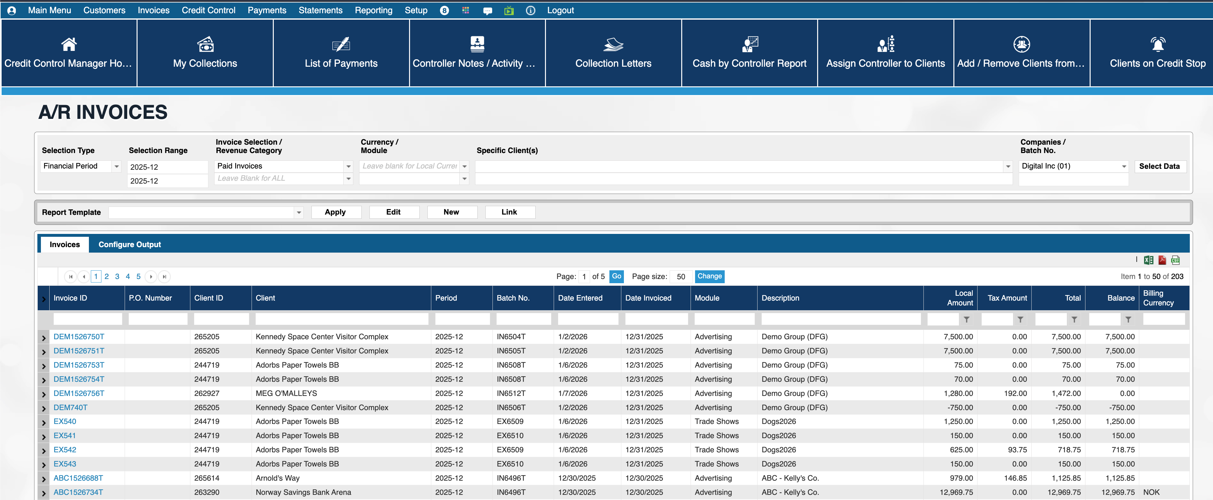Open the Reporting menu
1213x500 pixels.
click(x=373, y=10)
